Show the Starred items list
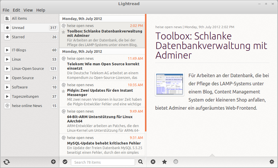This screenshot has height=168, width=278. coord(18,37)
